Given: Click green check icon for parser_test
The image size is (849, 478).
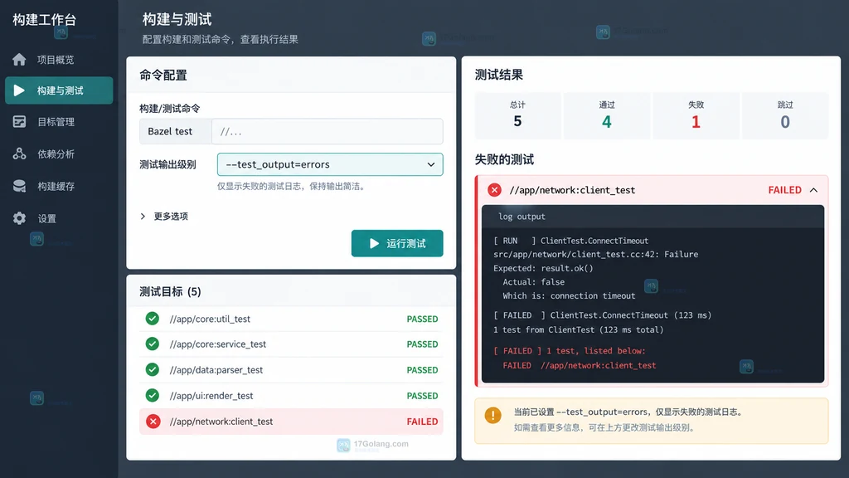Looking at the screenshot, I should click(x=153, y=369).
